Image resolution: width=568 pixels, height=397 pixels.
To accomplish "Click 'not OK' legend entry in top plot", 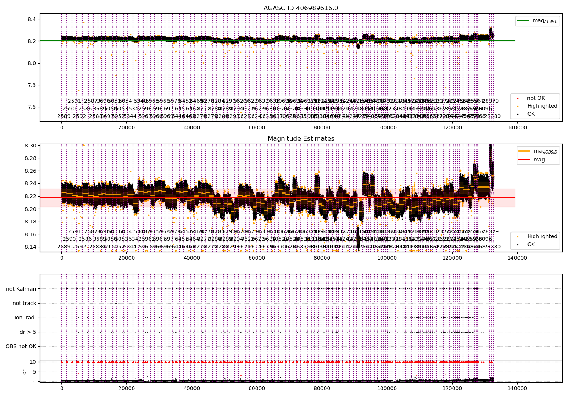I will 531,98.
